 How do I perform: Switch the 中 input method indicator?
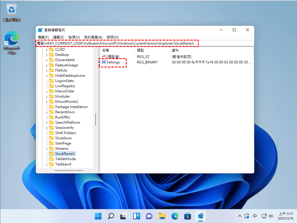tap(255, 216)
